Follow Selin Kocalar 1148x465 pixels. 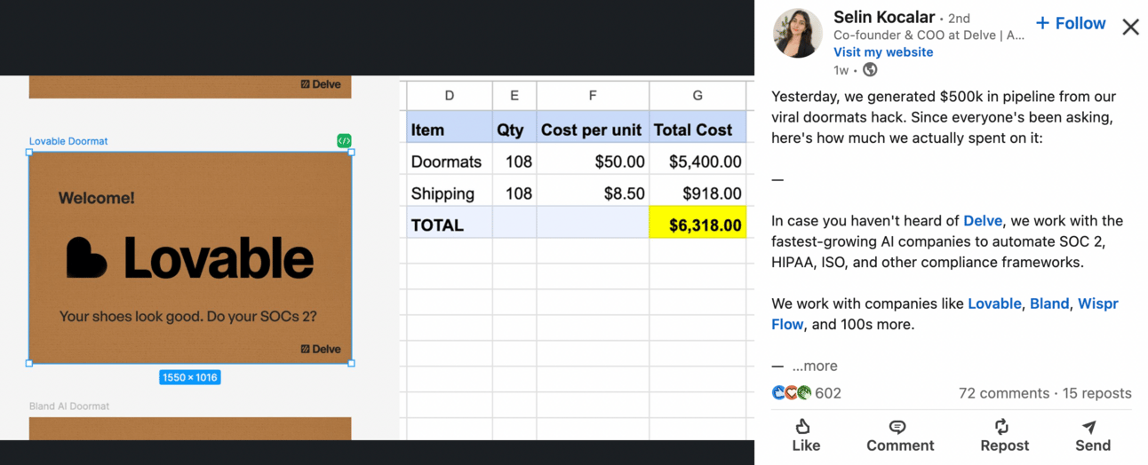pyautogui.click(x=1071, y=23)
